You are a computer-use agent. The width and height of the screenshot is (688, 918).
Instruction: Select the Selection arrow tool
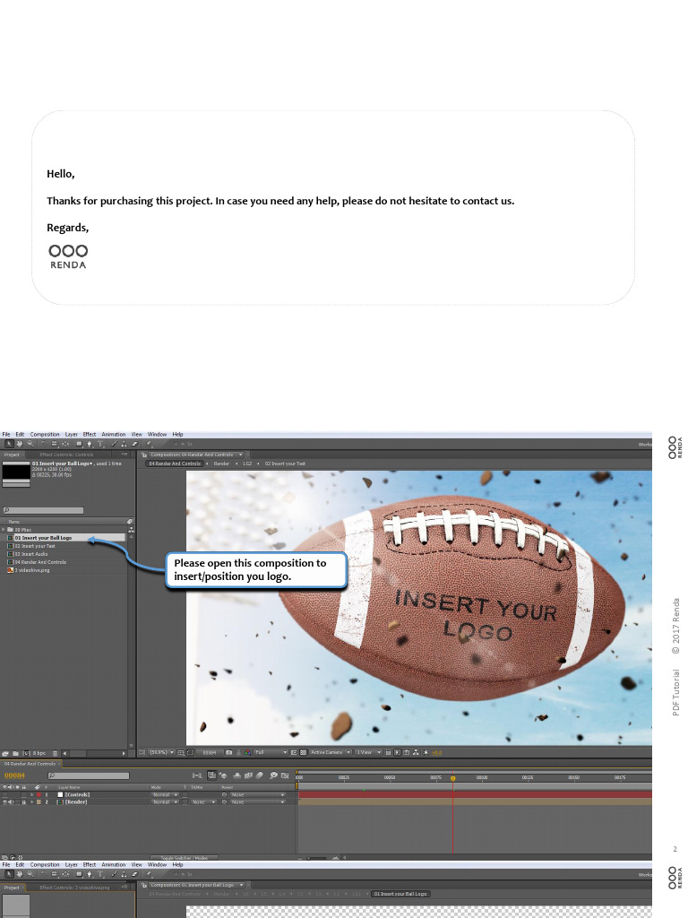click(9, 443)
